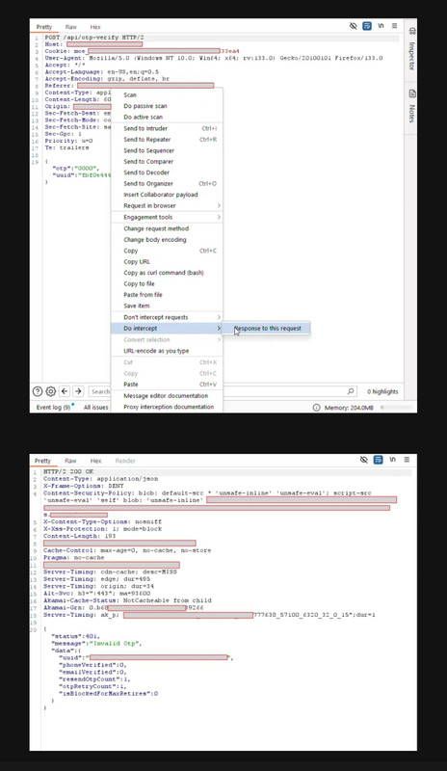Viewport: 447px width, 771px height.
Task: Click the help question-mark icon beside search
Action: coord(38,391)
